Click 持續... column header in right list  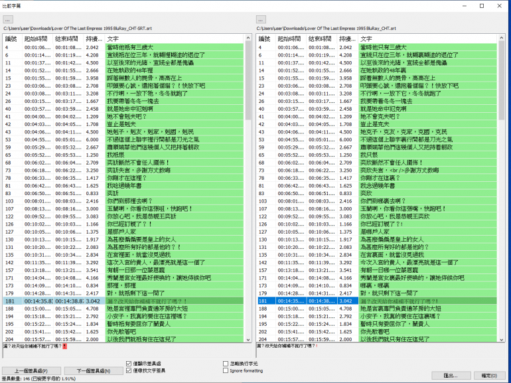(x=348, y=38)
